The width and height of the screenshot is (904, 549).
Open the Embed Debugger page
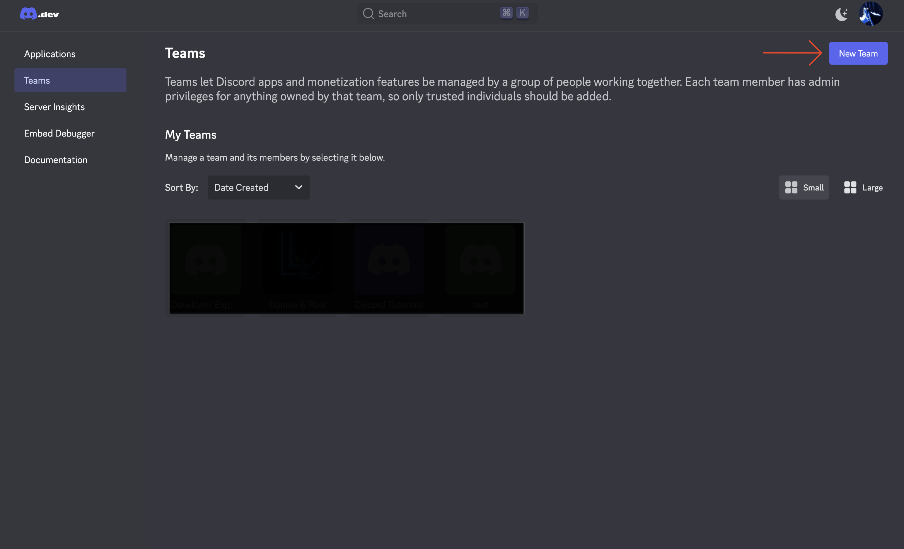pyautogui.click(x=59, y=134)
